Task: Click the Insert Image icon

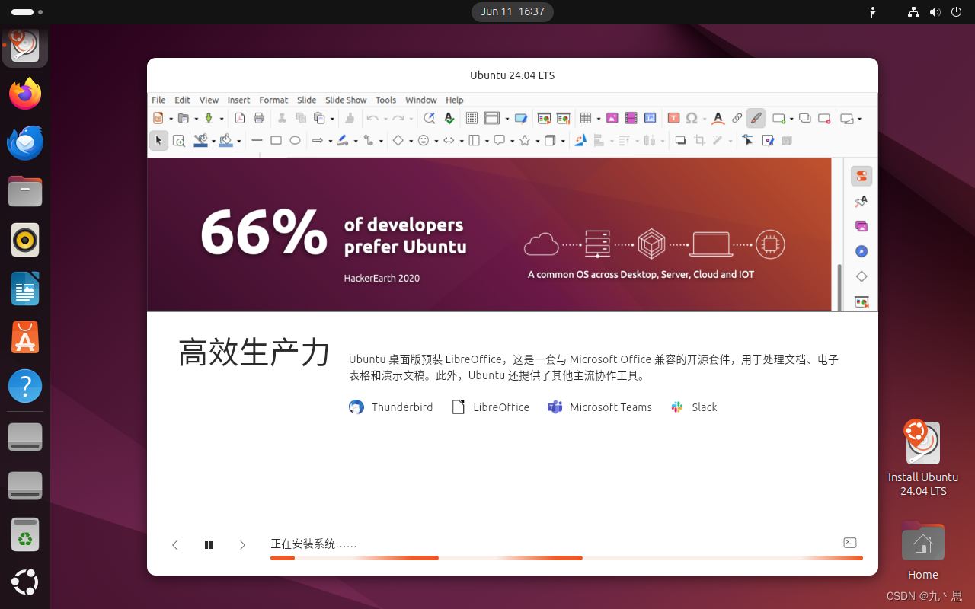Action: pos(612,118)
